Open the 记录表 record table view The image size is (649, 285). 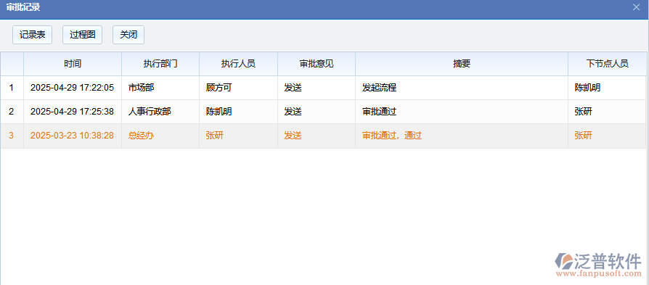[32, 35]
